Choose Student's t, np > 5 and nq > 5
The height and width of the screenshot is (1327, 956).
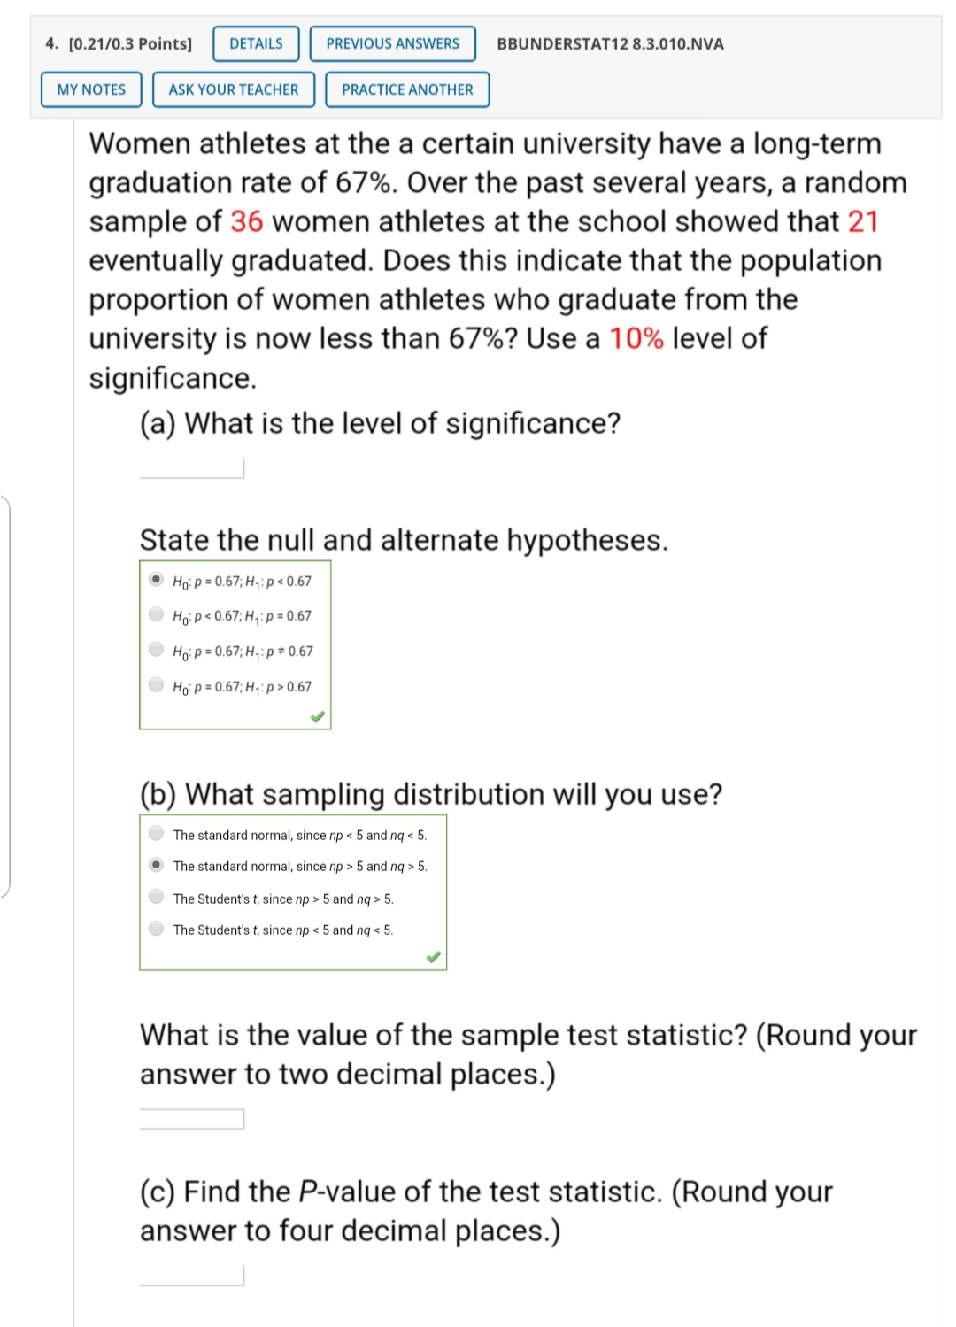(x=157, y=897)
